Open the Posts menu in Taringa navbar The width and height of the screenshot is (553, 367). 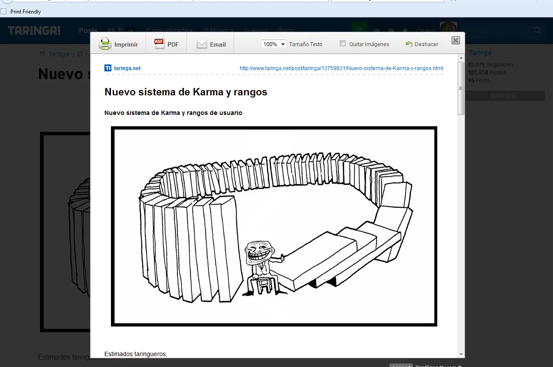pyautogui.click(x=88, y=30)
